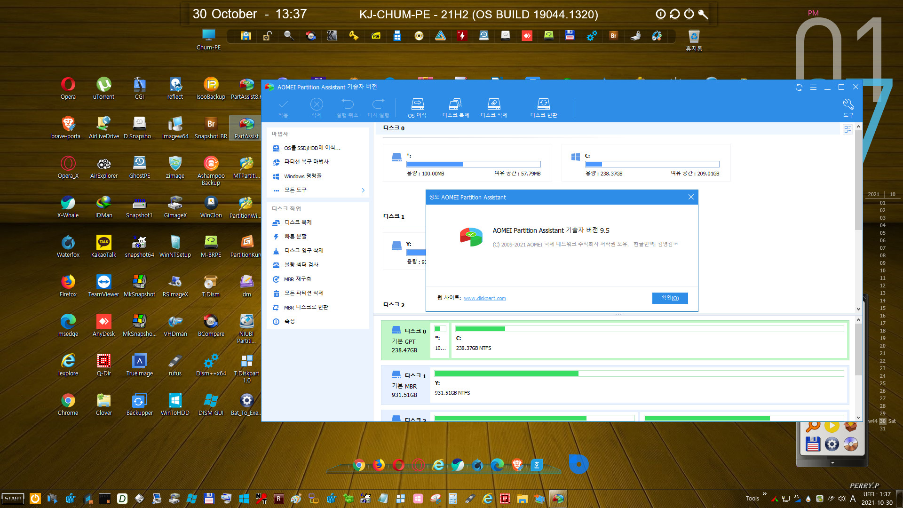
Task: Click the 디스크 삭제 (wipe disk) toolbar icon
Action: (x=493, y=108)
